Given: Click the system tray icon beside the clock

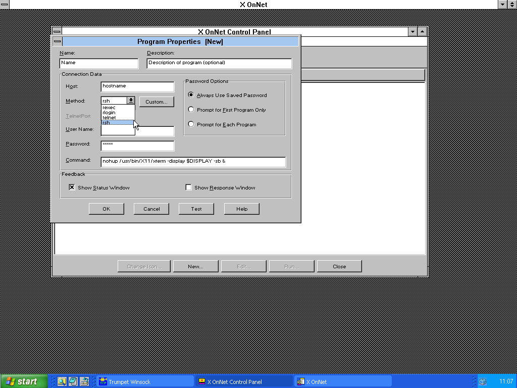Looking at the screenshot, I should (483, 381).
